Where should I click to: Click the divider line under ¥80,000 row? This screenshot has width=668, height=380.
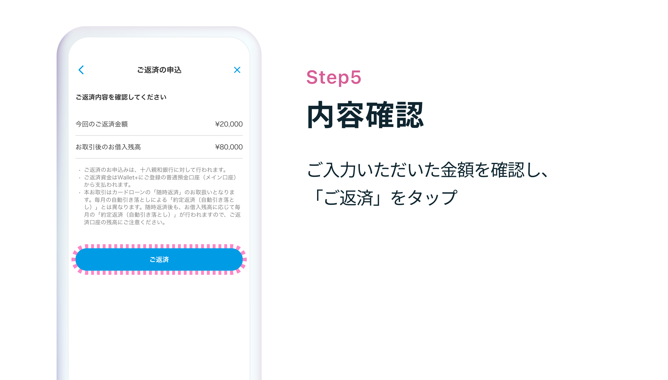click(x=159, y=159)
